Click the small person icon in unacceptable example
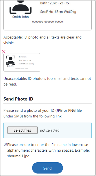The height and width of the screenshot is (176, 96). tap(11, 60)
